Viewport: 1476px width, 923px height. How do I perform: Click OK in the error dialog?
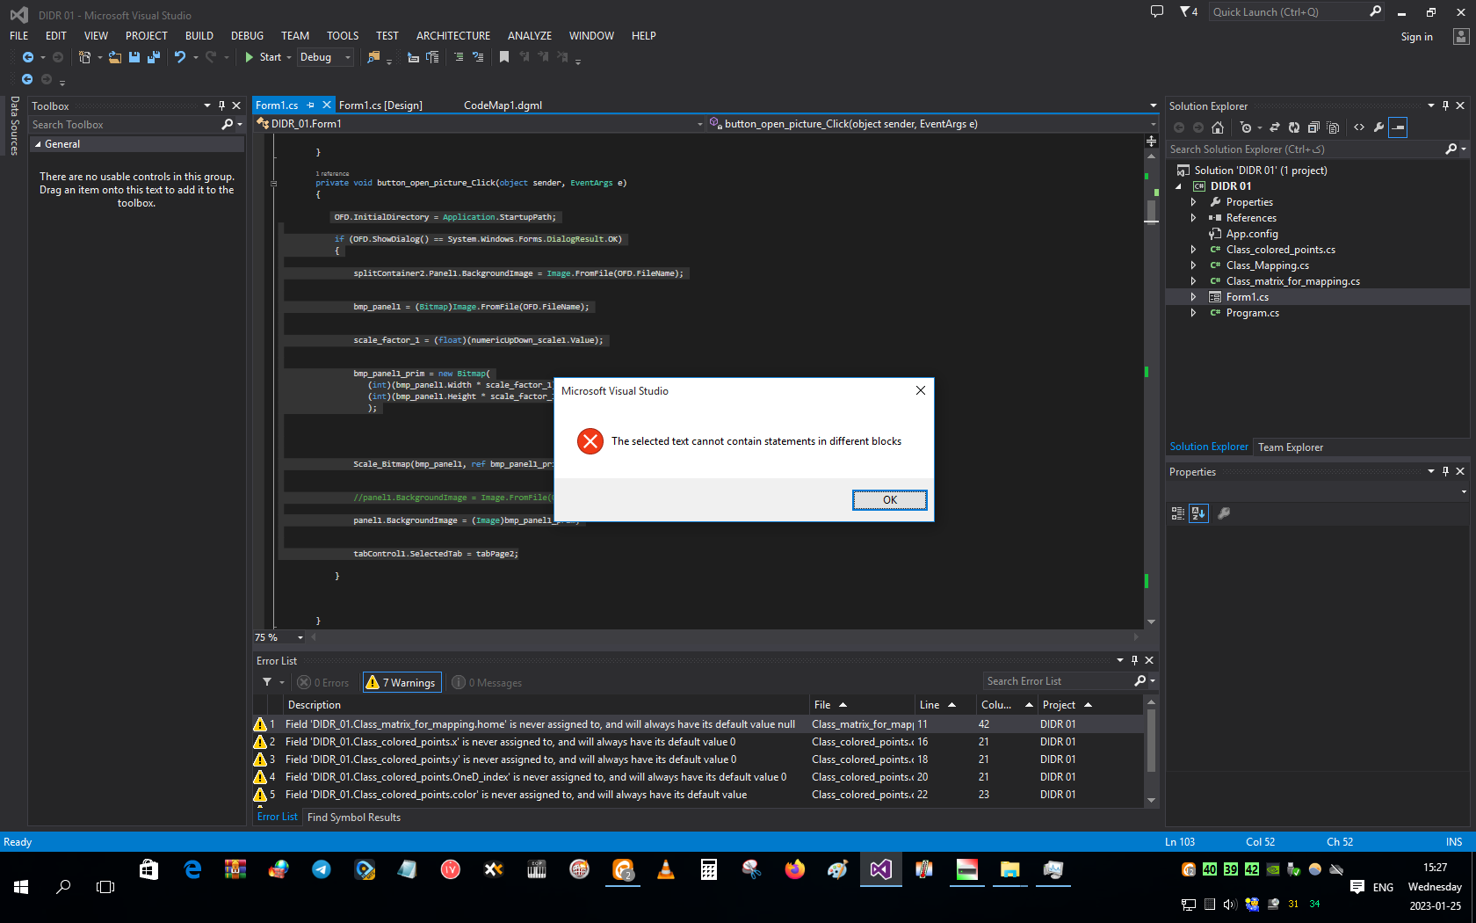[x=889, y=500]
